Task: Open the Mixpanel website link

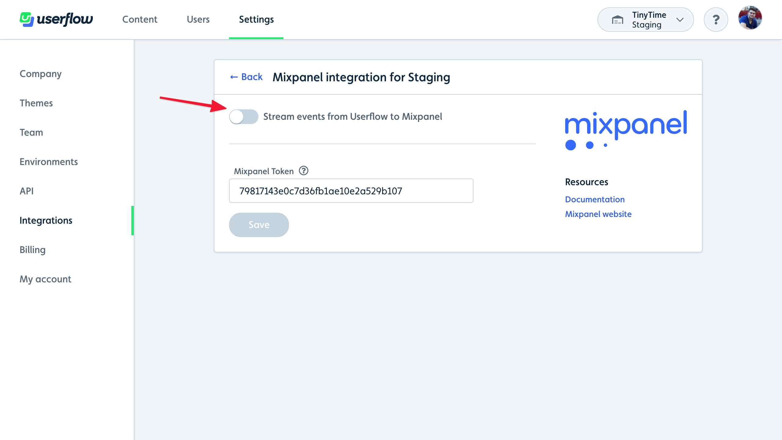Action: click(x=598, y=214)
